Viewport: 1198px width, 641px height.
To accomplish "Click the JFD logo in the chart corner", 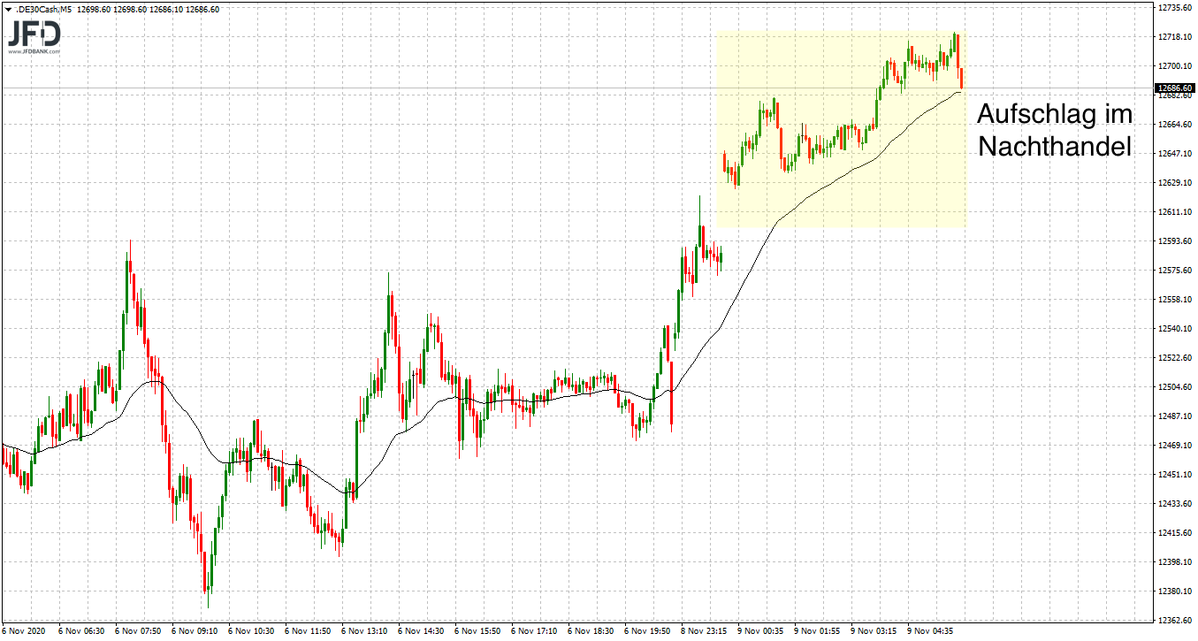I will [34, 34].
